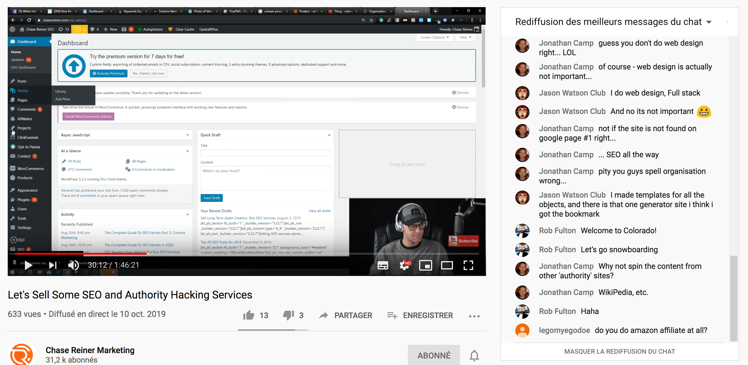The image size is (748, 365).
Task: Open Posts in WordPress sidebar
Action: 22,81
